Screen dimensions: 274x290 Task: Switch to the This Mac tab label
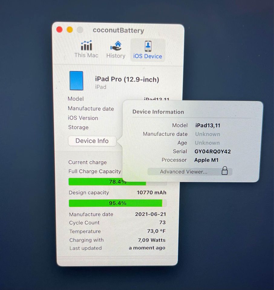(86, 55)
